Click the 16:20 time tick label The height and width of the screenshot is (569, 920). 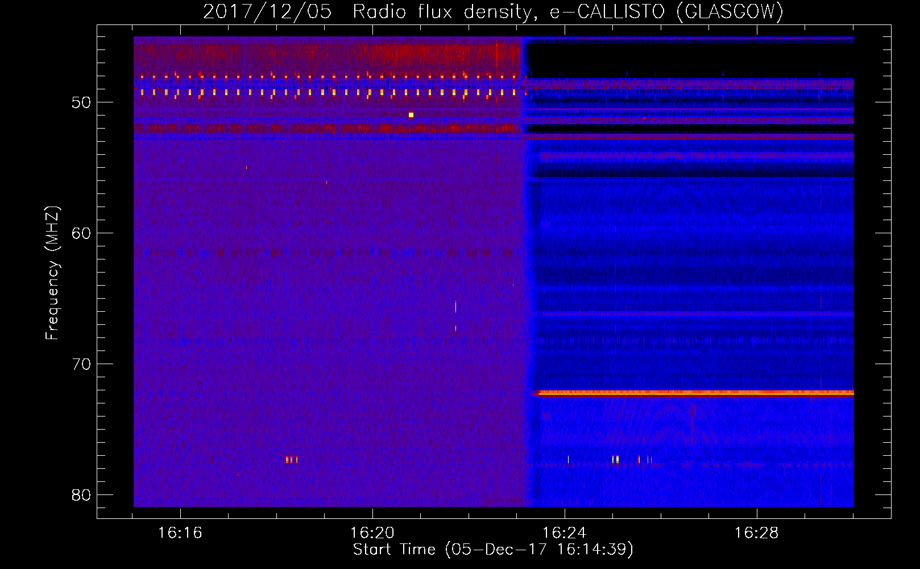[x=372, y=533]
